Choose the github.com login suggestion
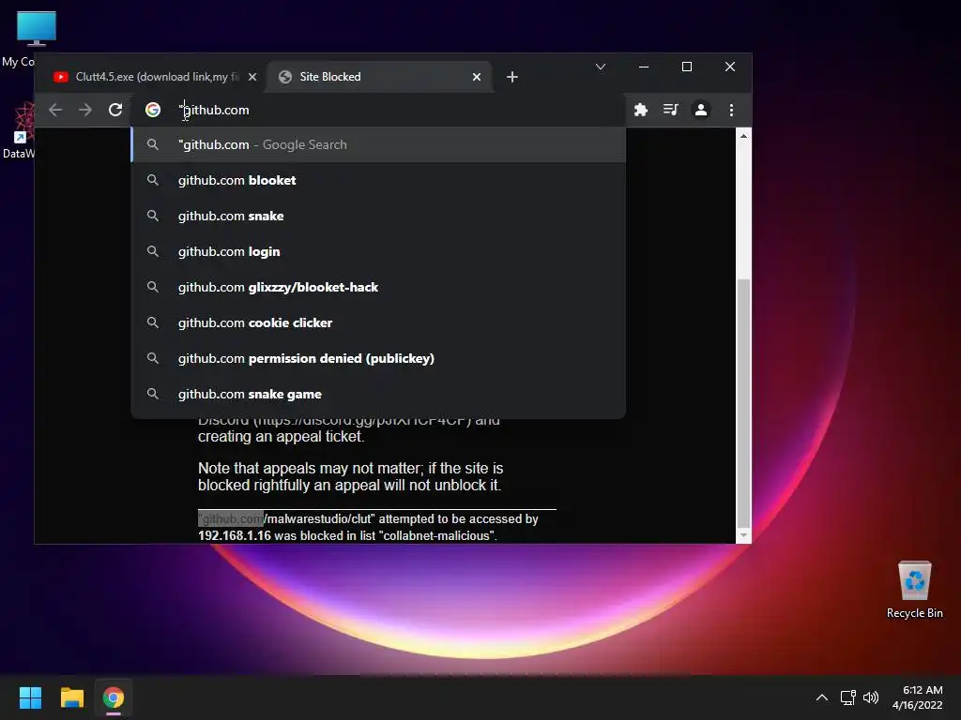 [x=379, y=251]
